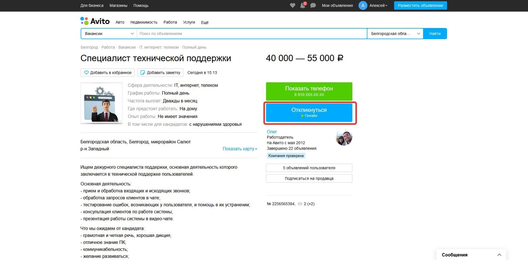Open the job listing illustration image
Screen dimensions: 528x260
click(x=101, y=103)
